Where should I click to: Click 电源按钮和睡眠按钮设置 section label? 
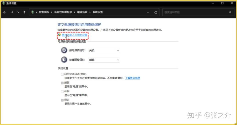(72, 41)
